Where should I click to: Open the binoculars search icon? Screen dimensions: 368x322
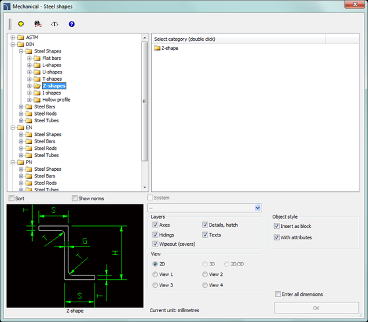coord(38,24)
